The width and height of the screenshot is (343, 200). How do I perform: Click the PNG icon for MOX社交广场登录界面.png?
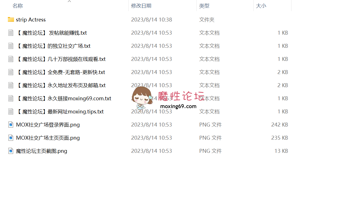(11, 125)
